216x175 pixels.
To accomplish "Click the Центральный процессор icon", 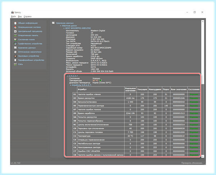I will pos(15,31).
